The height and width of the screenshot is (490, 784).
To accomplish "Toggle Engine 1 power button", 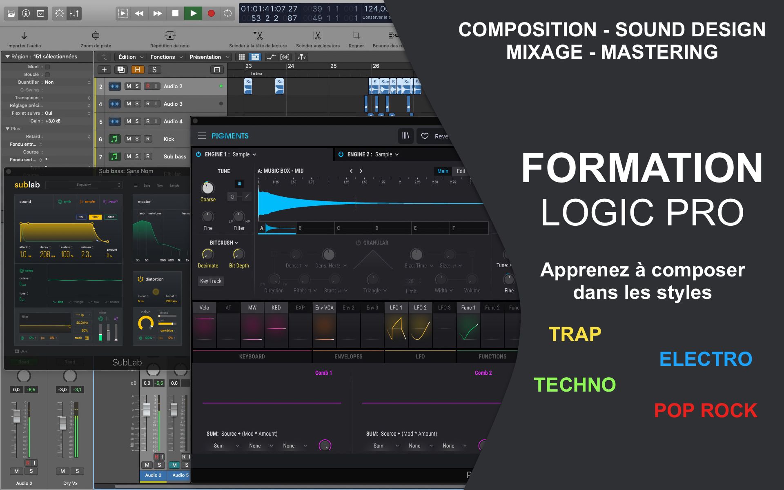I will (x=198, y=154).
